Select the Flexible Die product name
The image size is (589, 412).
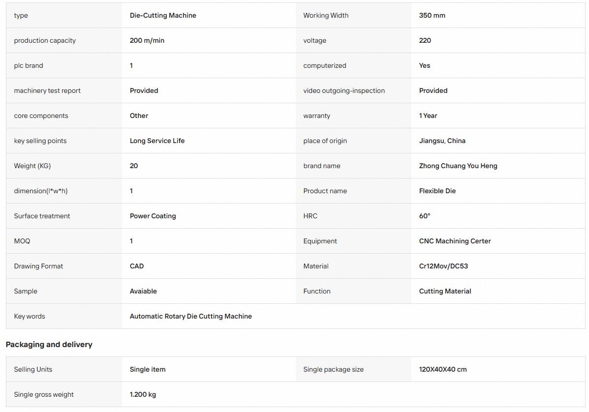tap(437, 191)
